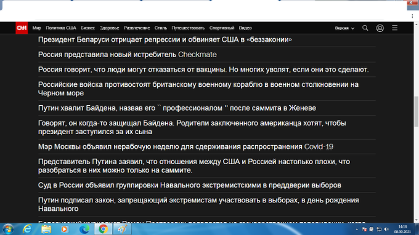The height and width of the screenshot is (235, 419).
Task: Open the Стиль section
Action: click(x=161, y=28)
